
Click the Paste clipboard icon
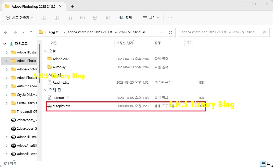click(x=70, y=18)
